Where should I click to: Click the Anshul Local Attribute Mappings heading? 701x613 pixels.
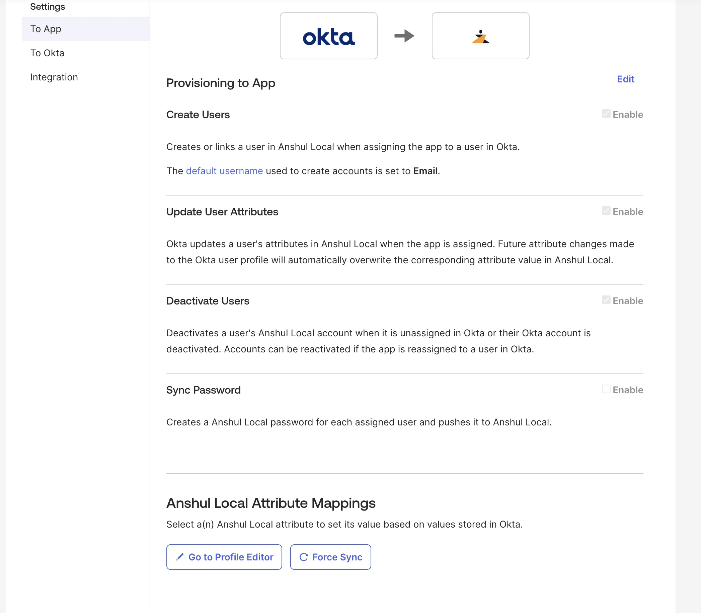click(271, 503)
